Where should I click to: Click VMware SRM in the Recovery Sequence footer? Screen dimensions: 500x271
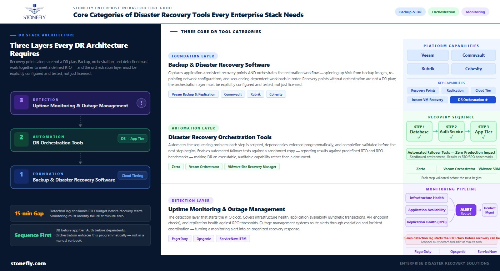[489, 169]
